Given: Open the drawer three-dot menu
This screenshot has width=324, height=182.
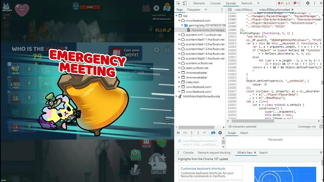Looking at the screenshot, I should (x=178, y=152).
